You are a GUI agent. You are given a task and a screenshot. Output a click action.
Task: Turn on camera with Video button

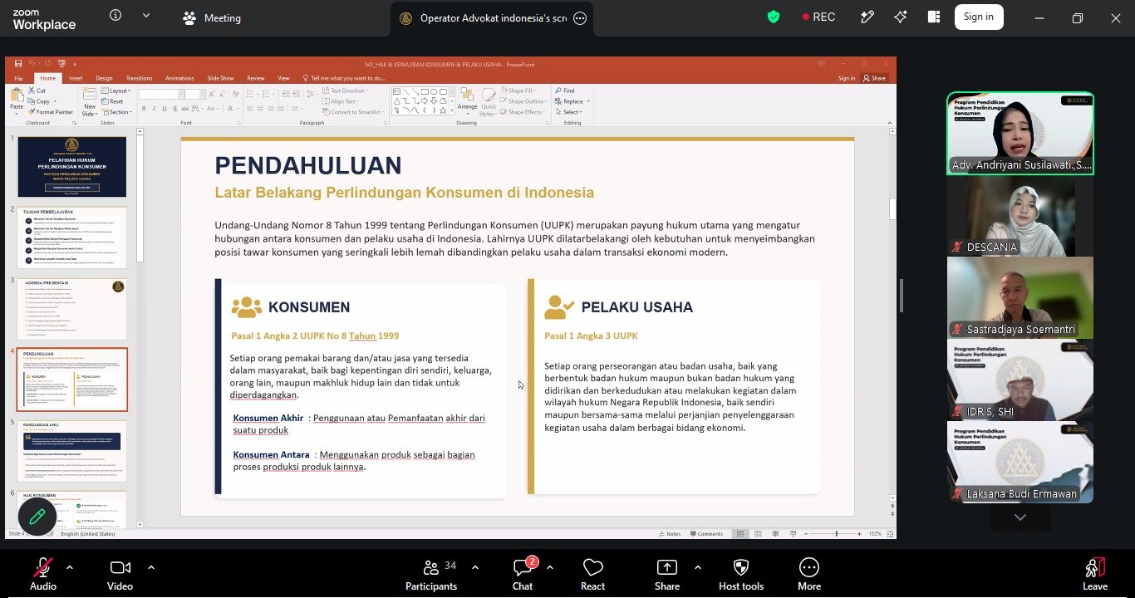coord(120,568)
